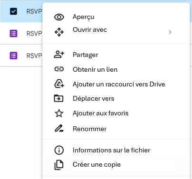Click the copy pages icon beside Créer une copie
The width and height of the screenshot is (192, 179).
pyautogui.click(x=59, y=165)
